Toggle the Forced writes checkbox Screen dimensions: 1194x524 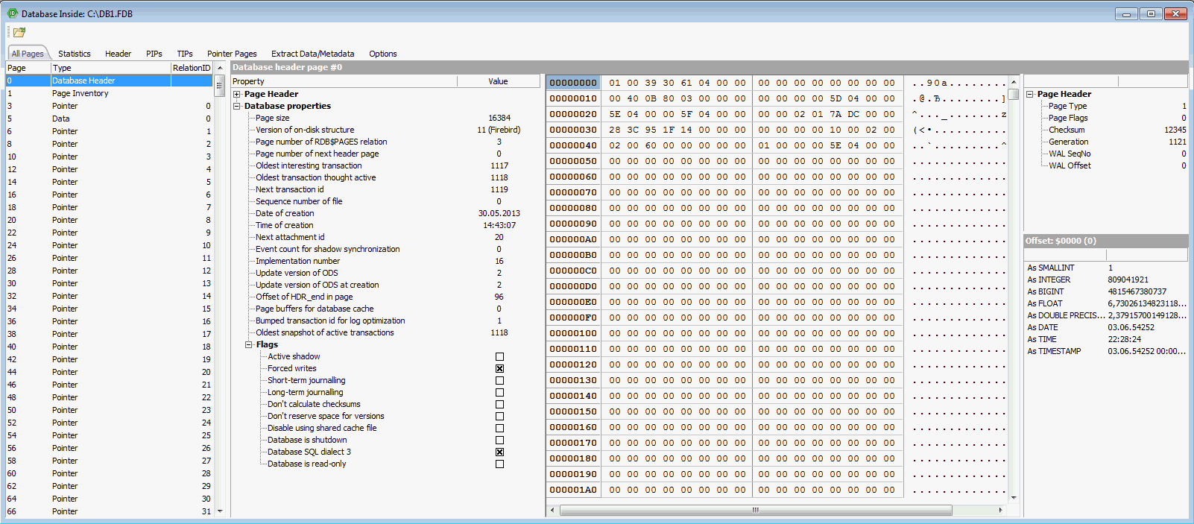(x=499, y=368)
